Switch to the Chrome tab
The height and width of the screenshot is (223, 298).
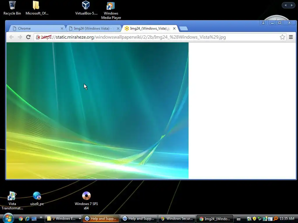(37, 28)
